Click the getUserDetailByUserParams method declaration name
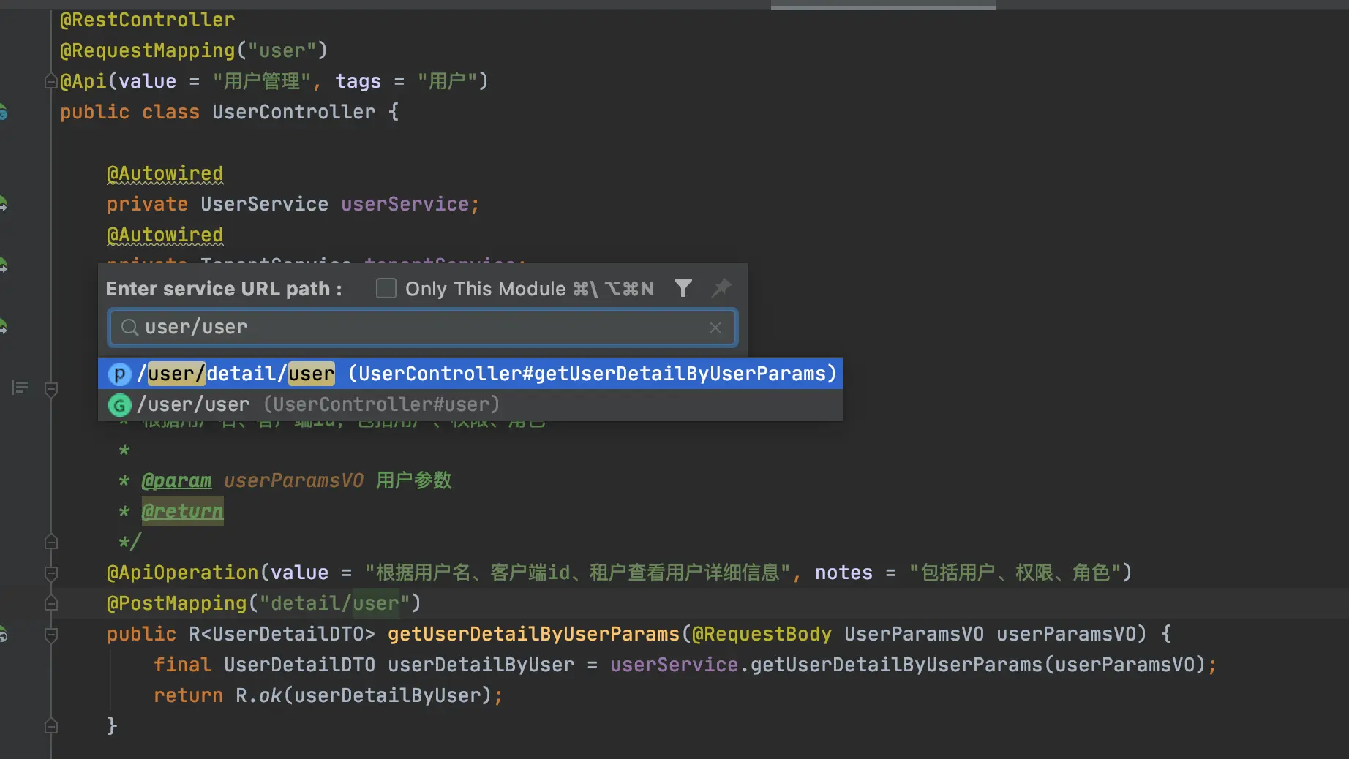 click(x=533, y=634)
